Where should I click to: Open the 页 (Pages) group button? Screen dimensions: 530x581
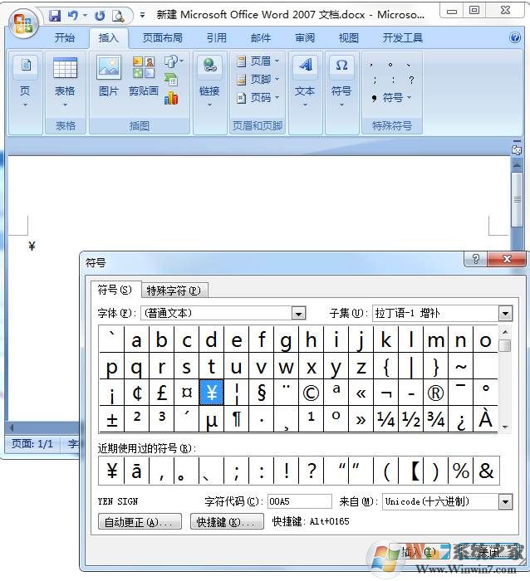point(25,81)
